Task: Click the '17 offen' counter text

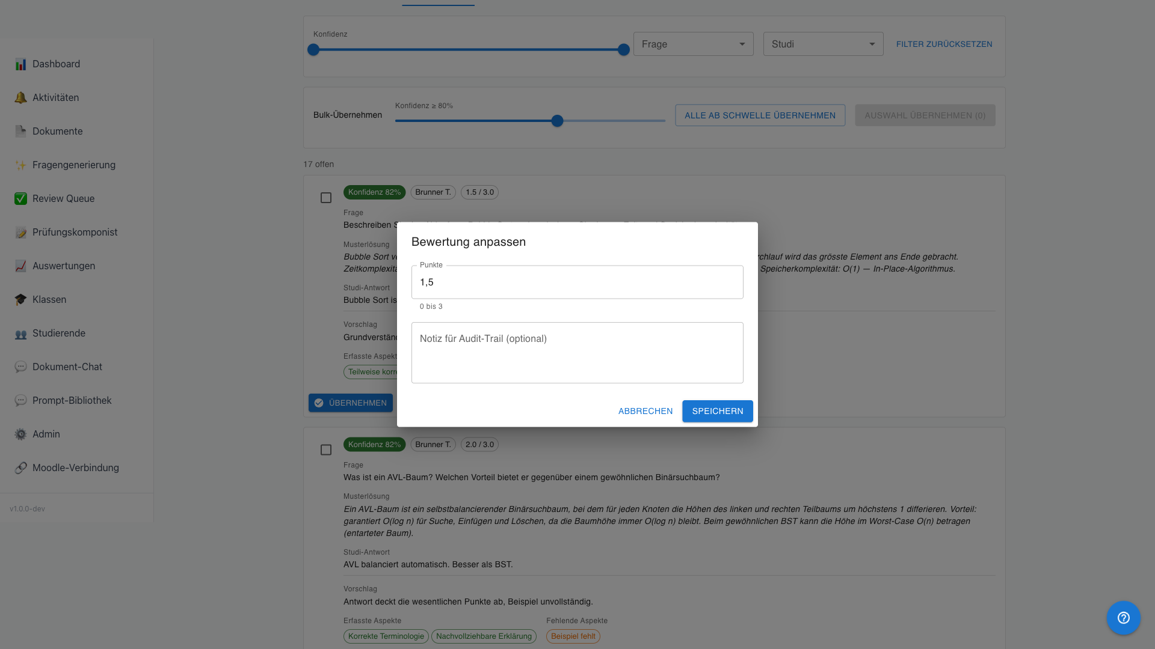Action: tap(318, 164)
